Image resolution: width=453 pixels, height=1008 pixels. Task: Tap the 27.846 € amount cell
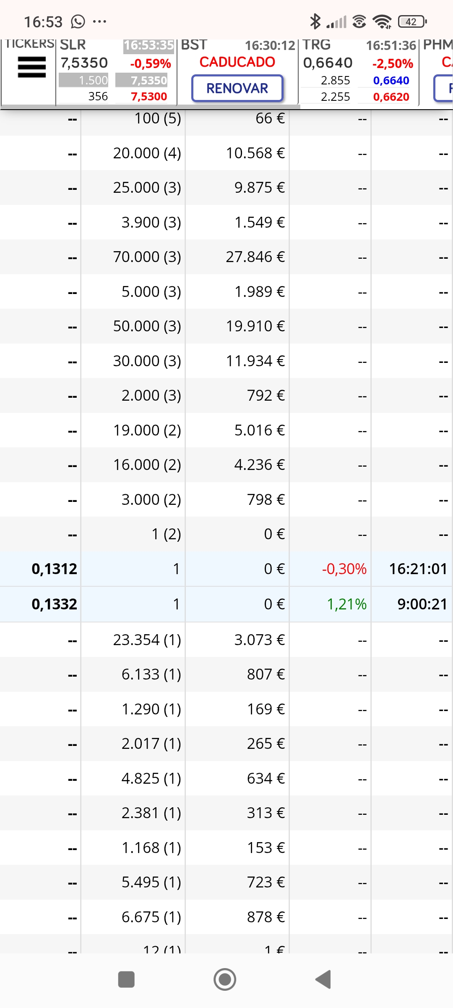255,257
